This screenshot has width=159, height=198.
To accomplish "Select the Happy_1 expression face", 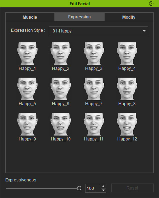I will coord(27,54).
